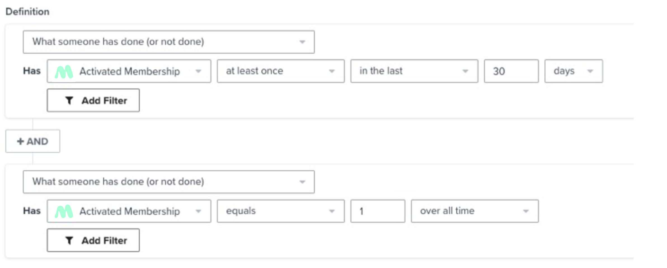Open the 'at least once' frequency dropdown
The width and height of the screenshot is (667, 268).
pyautogui.click(x=280, y=71)
